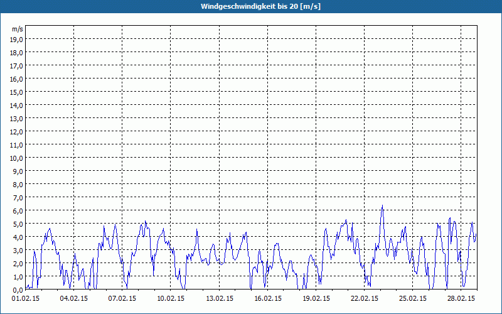Click the y-axis label 15,0

pyautogui.click(x=18, y=92)
